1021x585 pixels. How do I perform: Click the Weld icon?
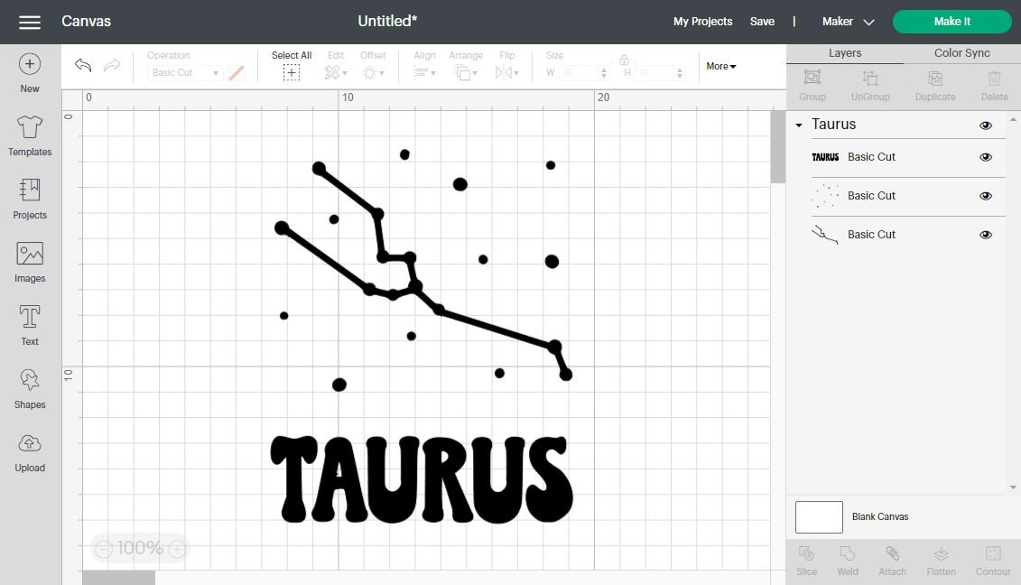tap(847, 559)
